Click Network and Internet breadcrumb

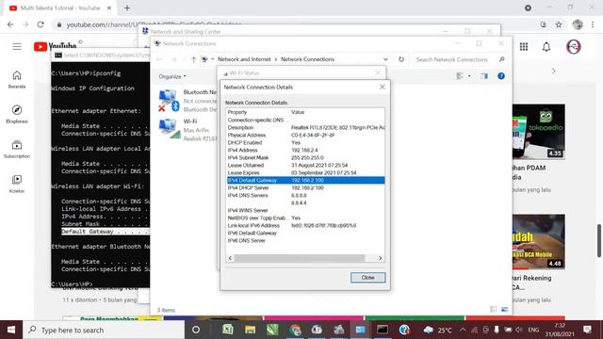click(x=244, y=59)
